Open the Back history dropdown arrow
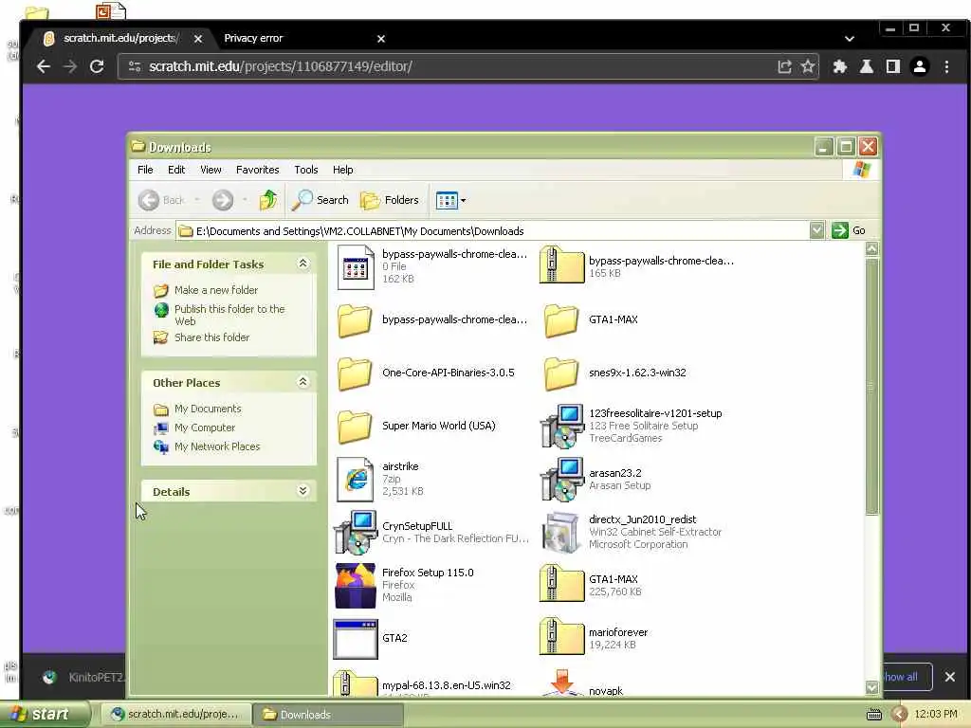The image size is (971, 728). [x=197, y=199]
